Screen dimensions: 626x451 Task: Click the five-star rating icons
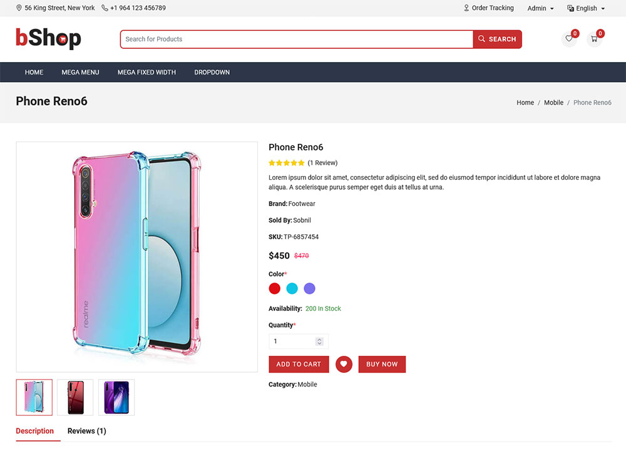(286, 163)
